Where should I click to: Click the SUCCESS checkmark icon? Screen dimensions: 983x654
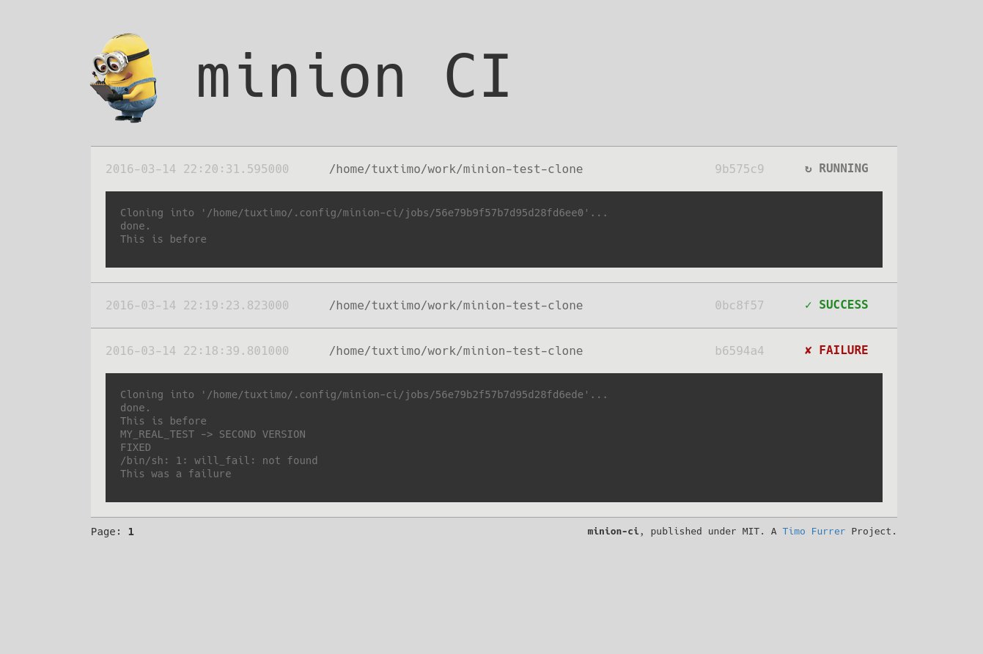[808, 305]
